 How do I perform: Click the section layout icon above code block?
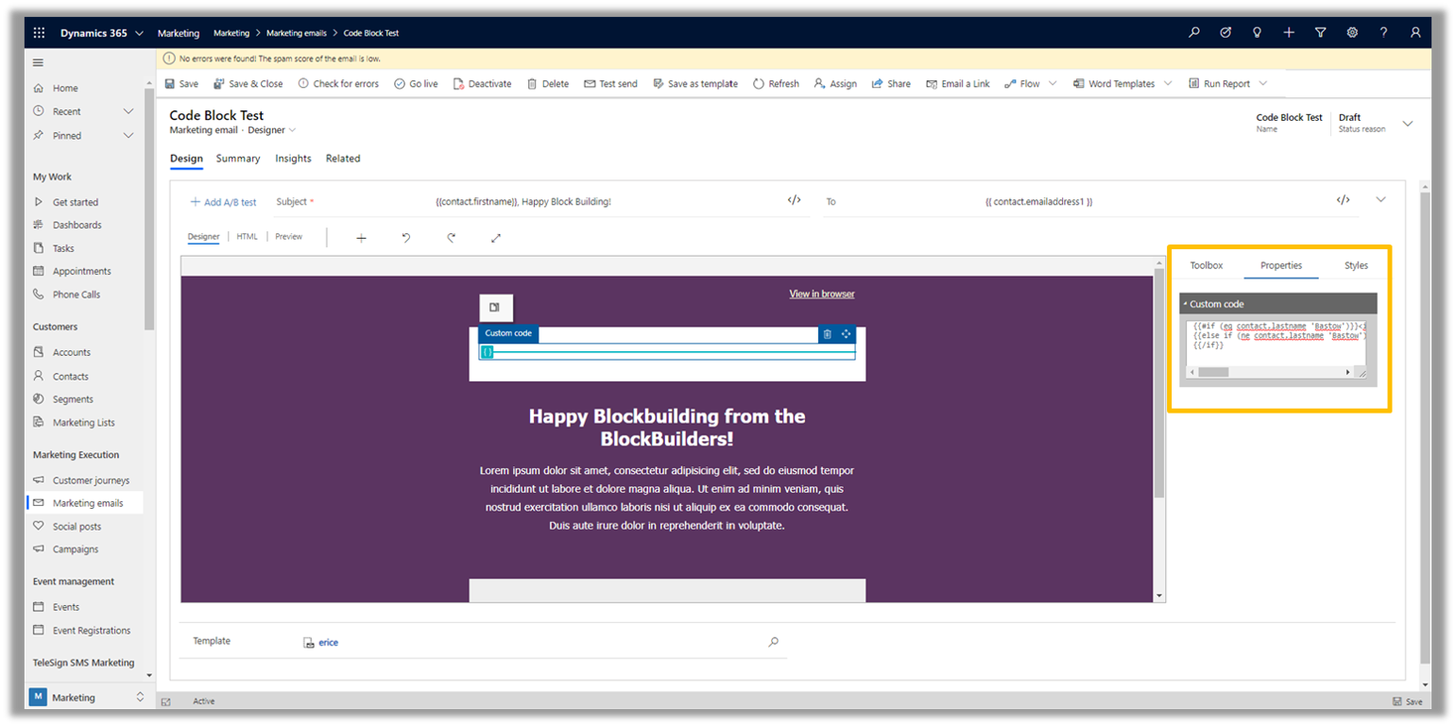(495, 308)
